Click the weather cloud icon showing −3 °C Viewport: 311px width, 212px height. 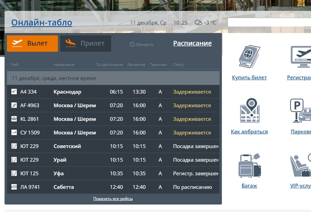click(x=198, y=22)
